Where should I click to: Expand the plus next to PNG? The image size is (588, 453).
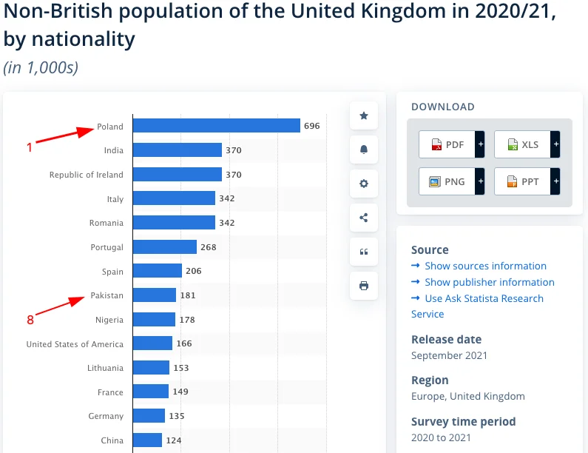pyautogui.click(x=480, y=181)
